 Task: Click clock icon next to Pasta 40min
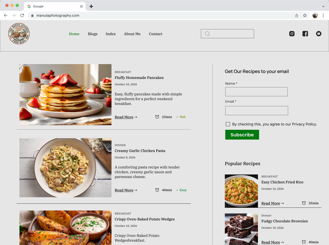coord(157,190)
